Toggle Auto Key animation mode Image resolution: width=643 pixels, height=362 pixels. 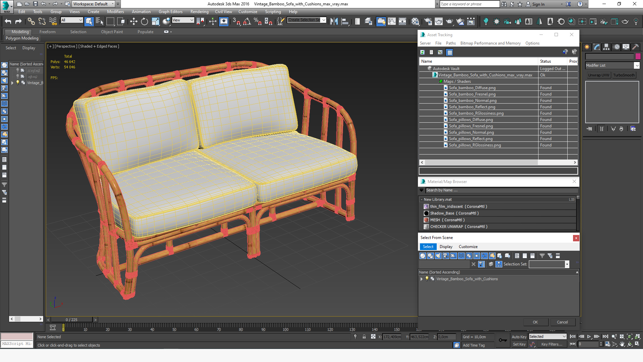point(519,337)
